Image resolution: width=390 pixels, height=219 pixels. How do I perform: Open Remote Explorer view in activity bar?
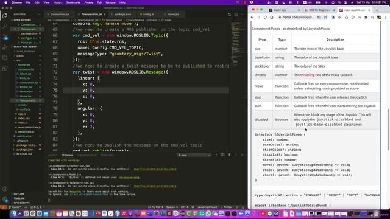(x=5, y=58)
